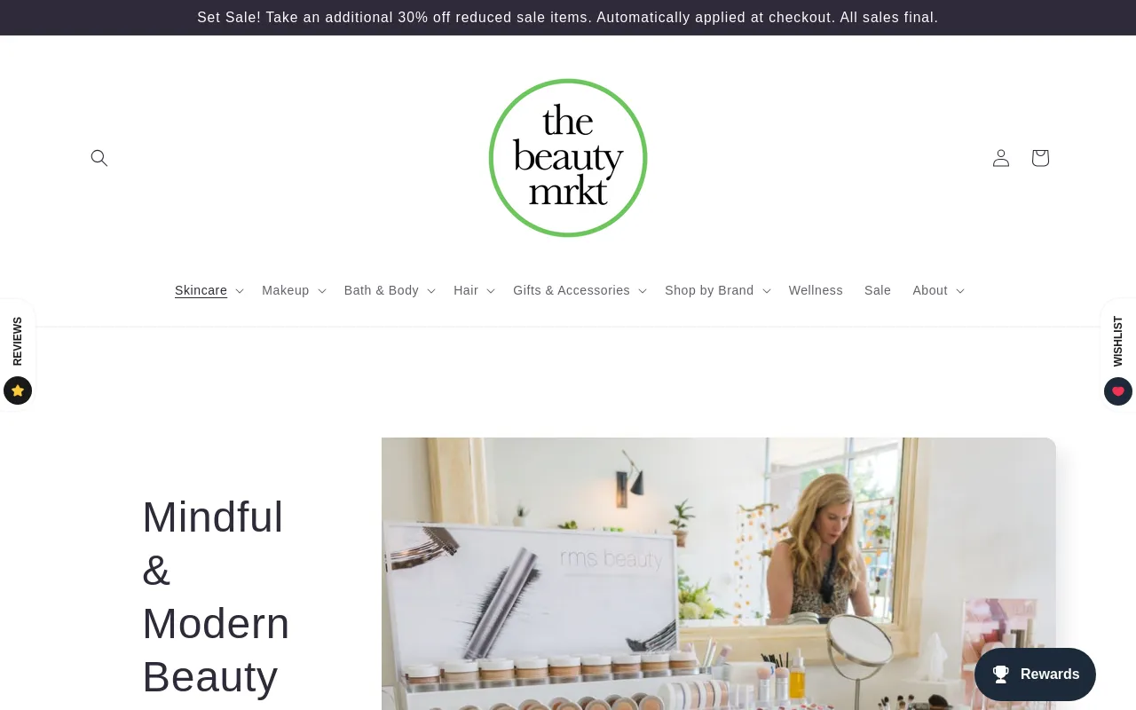1136x710 pixels.
Task: Expand the About dropdown menu
Action: [938, 290]
